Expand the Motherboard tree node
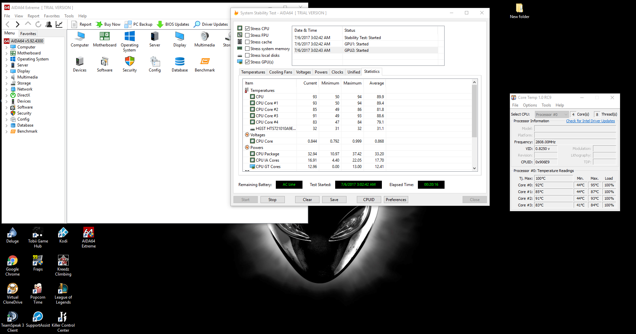Screen dimensions: 636x334 coord(6,53)
